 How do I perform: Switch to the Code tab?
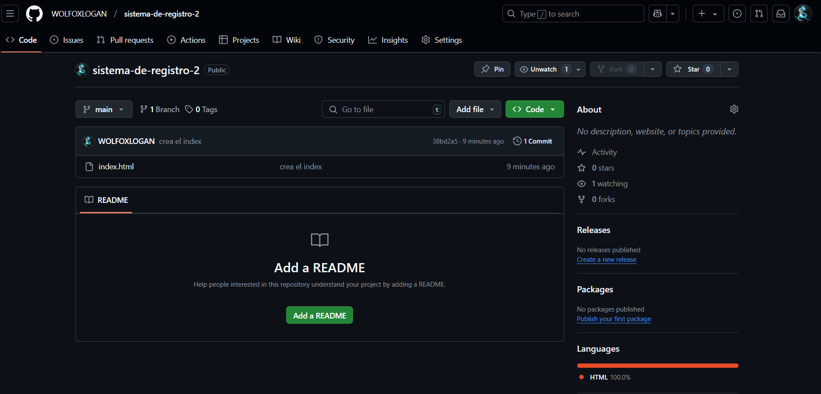[21, 40]
